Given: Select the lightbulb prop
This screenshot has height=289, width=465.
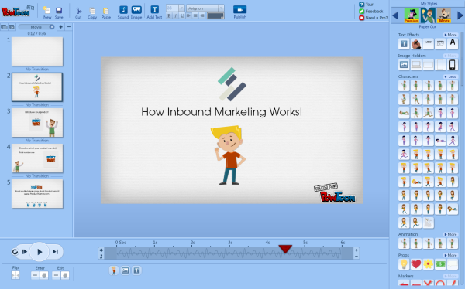Looking at the screenshot, I should [404, 263].
